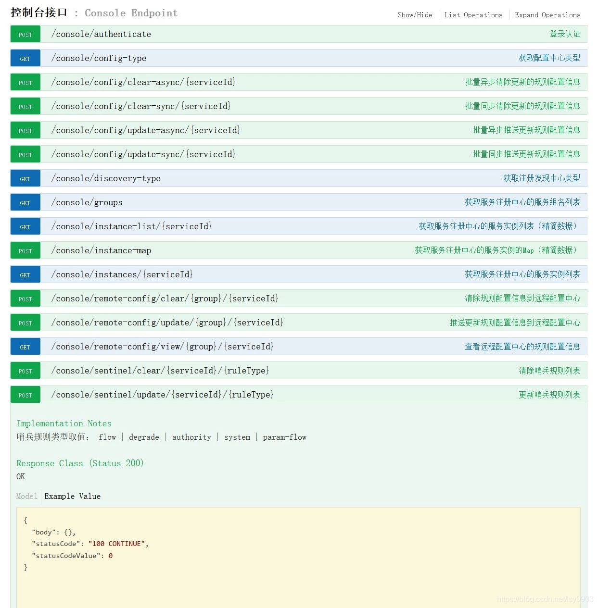
Task: Click 获取注册发现中心类型 description
Action: pos(542,178)
